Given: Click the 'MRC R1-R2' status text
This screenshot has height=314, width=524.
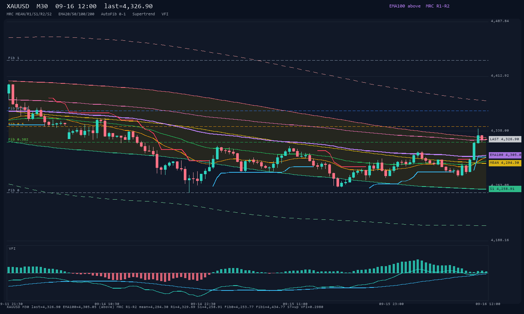Looking at the screenshot, I should (x=438, y=6).
